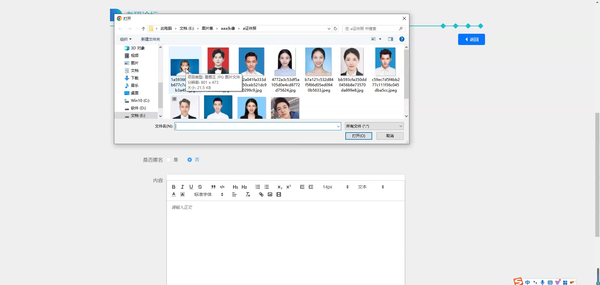Expand the 所有文件 file type dropdown
The height and width of the screenshot is (285, 600).
pyautogui.click(x=374, y=126)
